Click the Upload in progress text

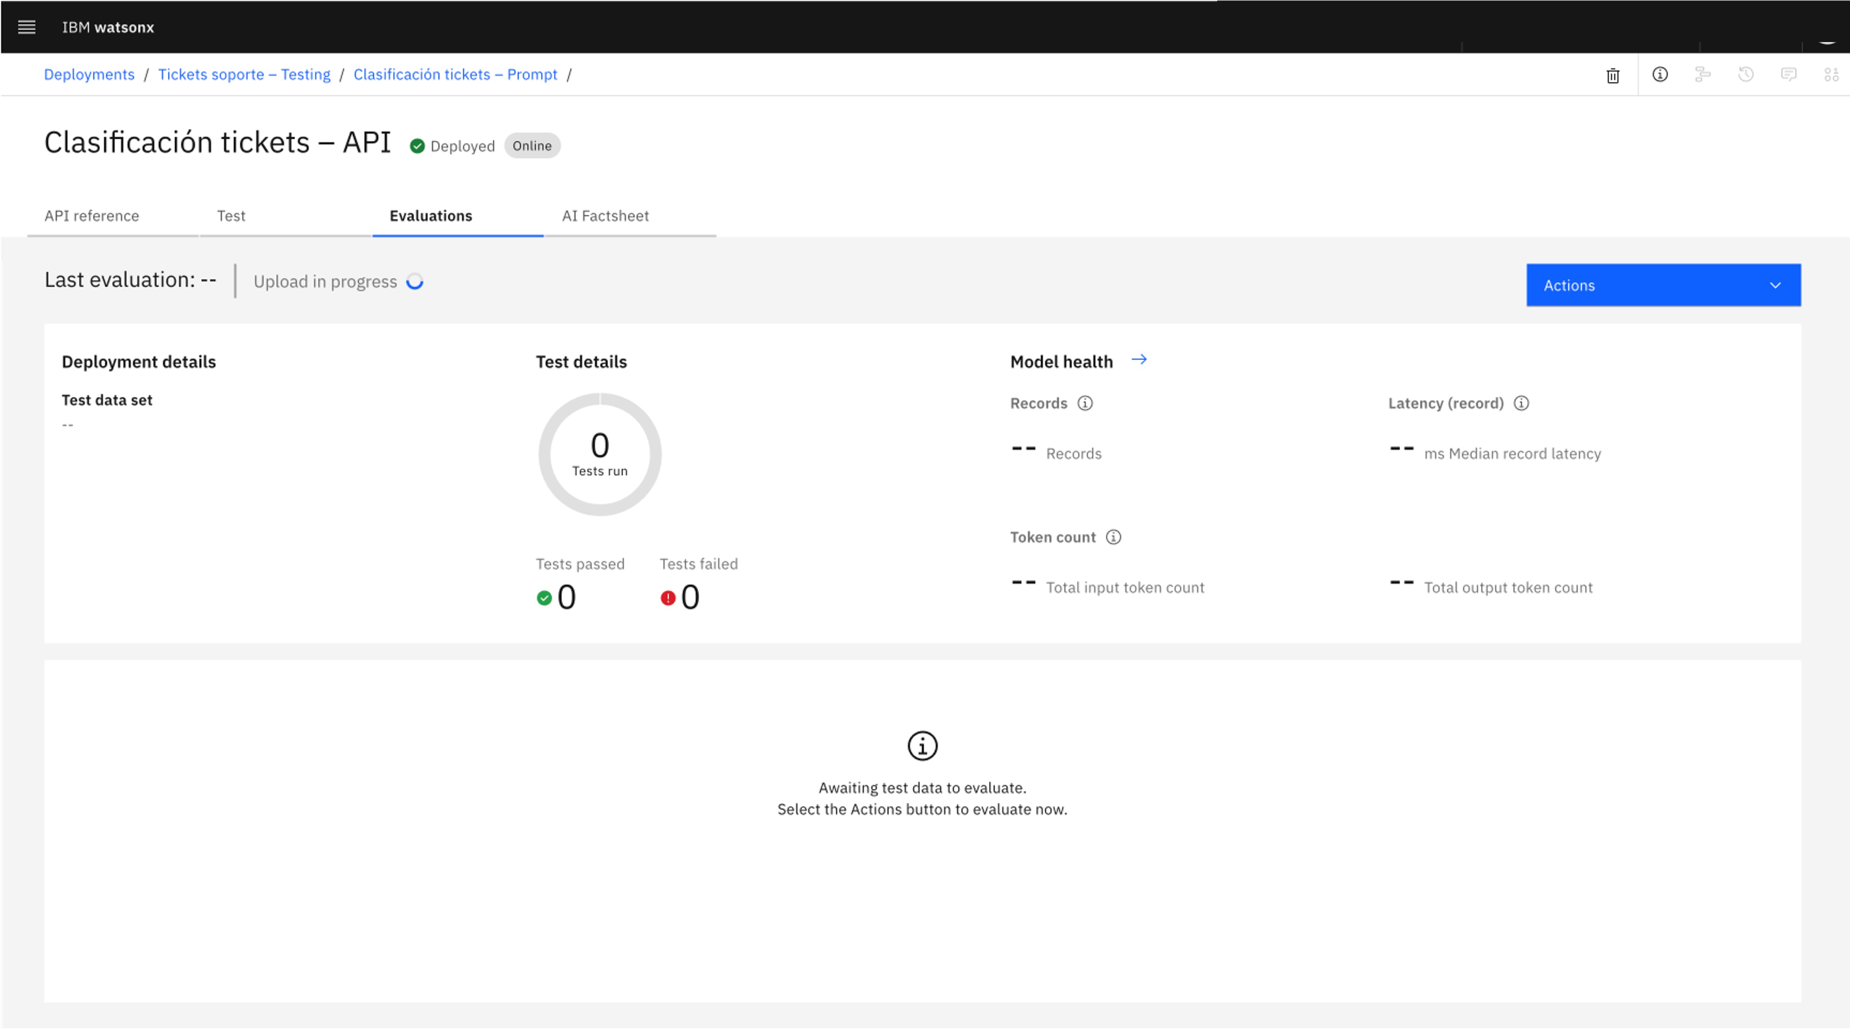(325, 281)
